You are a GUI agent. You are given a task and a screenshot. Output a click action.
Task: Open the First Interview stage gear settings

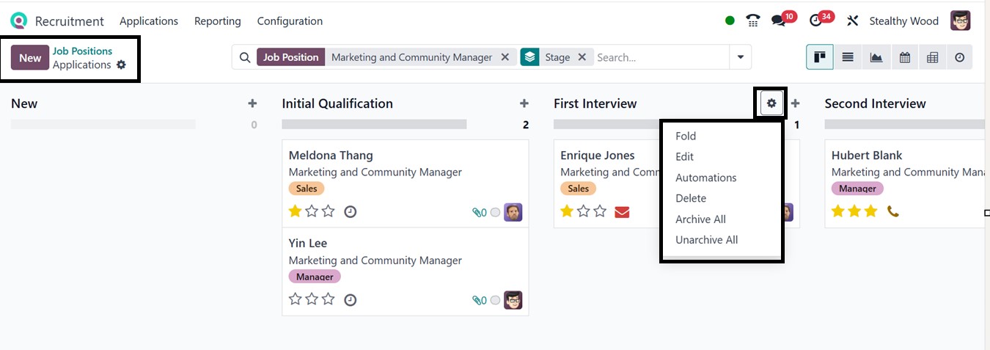coord(771,103)
